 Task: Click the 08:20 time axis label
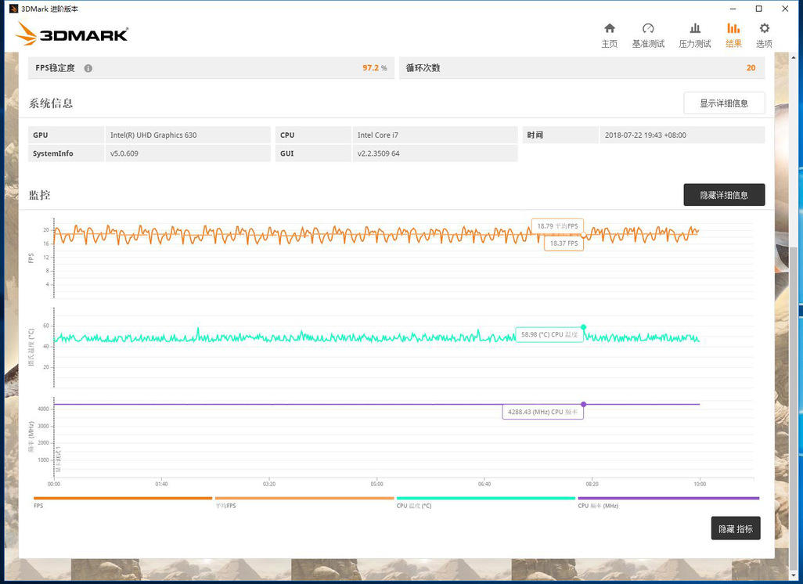click(592, 484)
